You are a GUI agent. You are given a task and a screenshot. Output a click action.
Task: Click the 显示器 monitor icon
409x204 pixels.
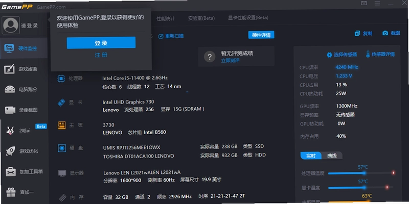pos(62,173)
